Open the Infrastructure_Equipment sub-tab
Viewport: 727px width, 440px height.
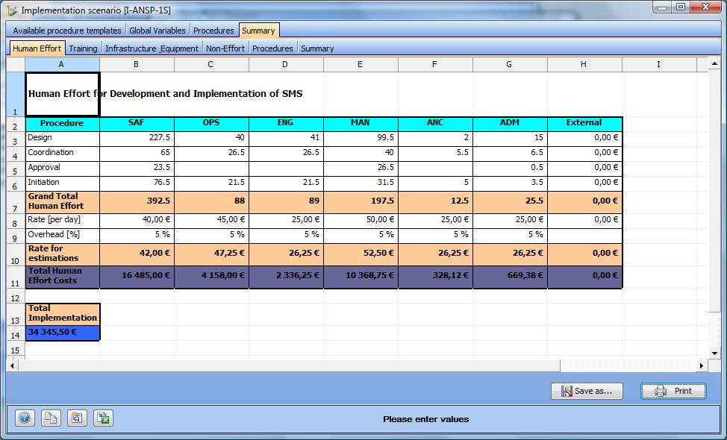pyautogui.click(x=152, y=48)
